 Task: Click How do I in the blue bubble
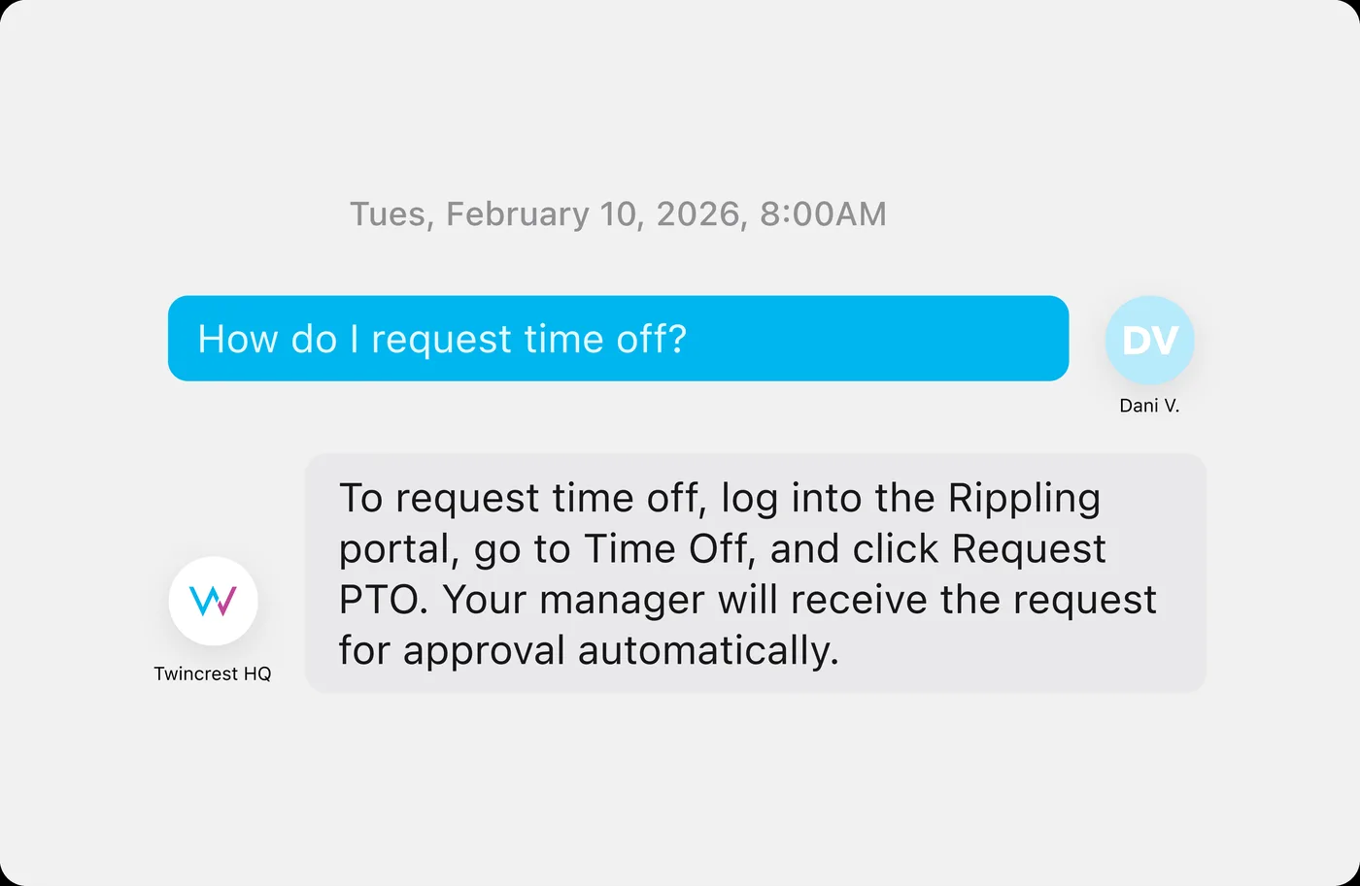coord(279,340)
